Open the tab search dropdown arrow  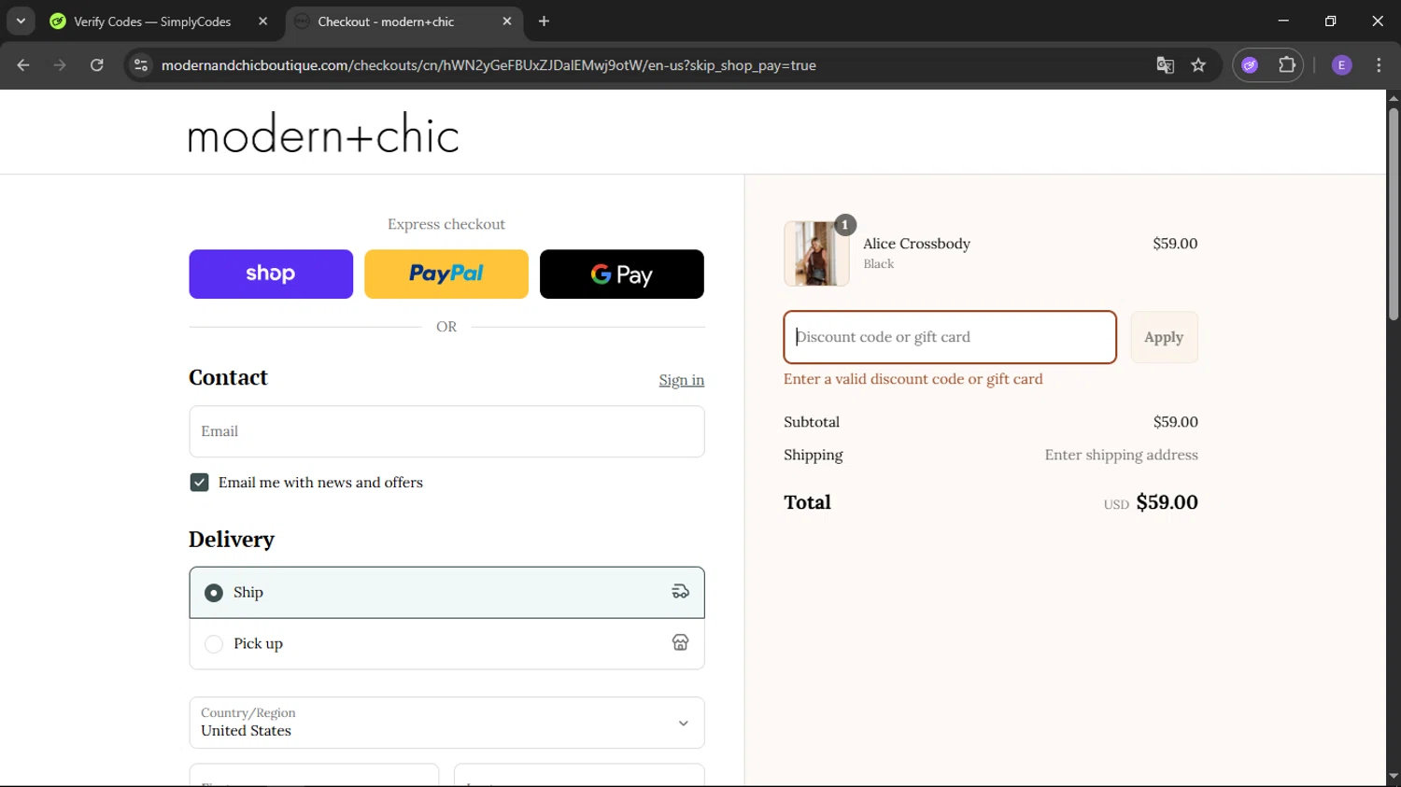click(21, 21)
